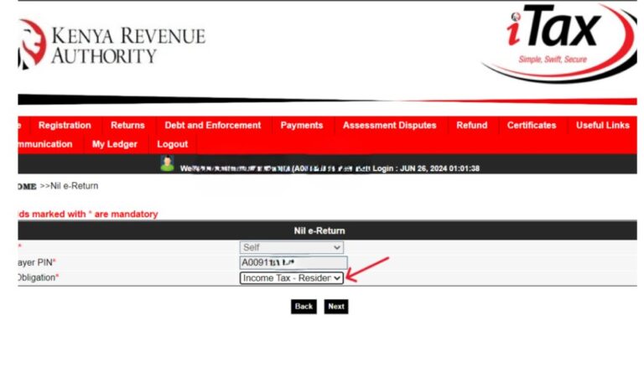644x368 pixels.
Task: Click the iTax logo
Action: click(559, 42)
